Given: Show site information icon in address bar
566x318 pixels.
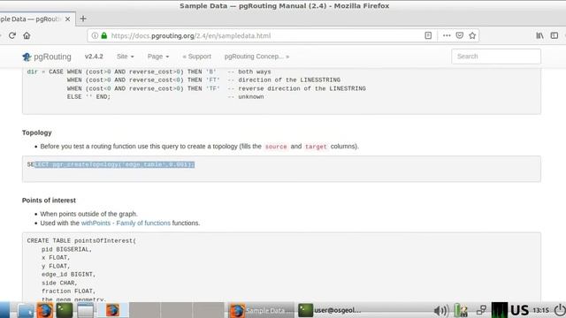Looking at the screenshot, I should (x=95, y=35).
